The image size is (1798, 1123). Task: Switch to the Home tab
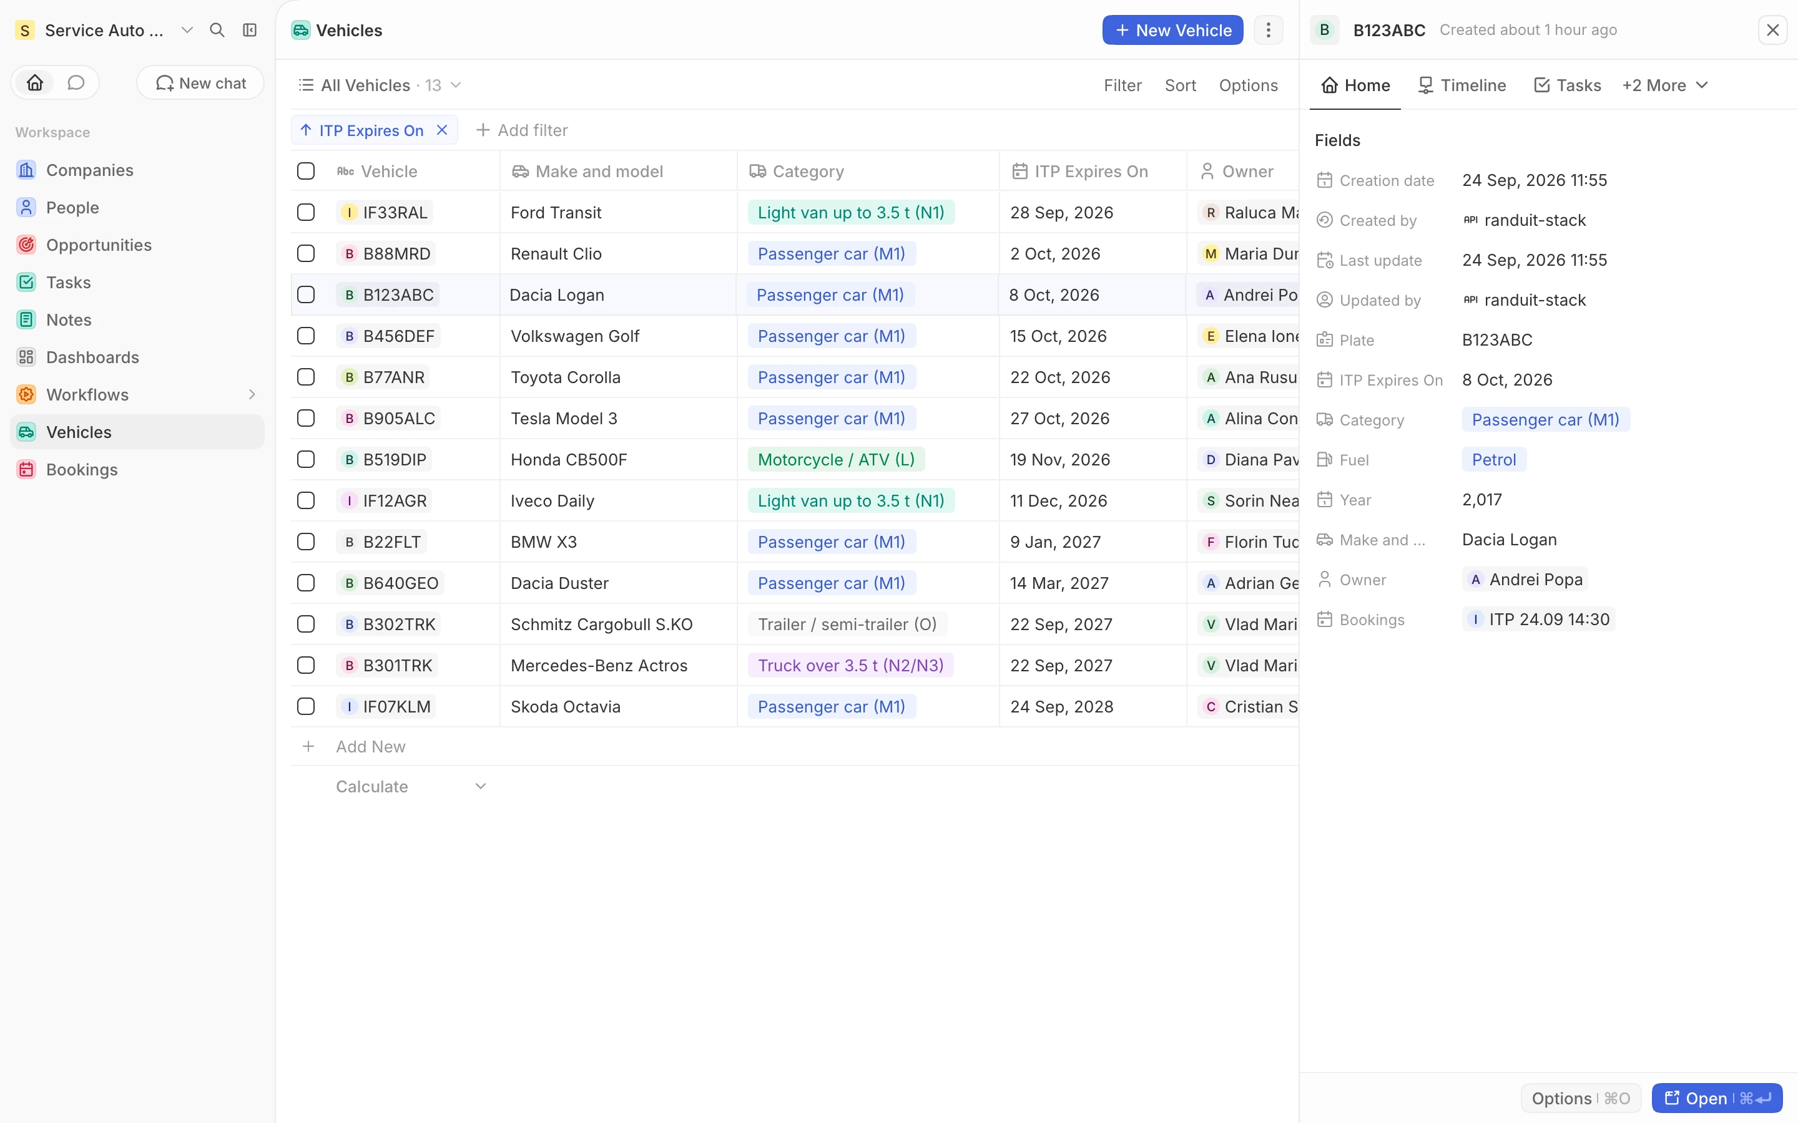pos(1355,85)
